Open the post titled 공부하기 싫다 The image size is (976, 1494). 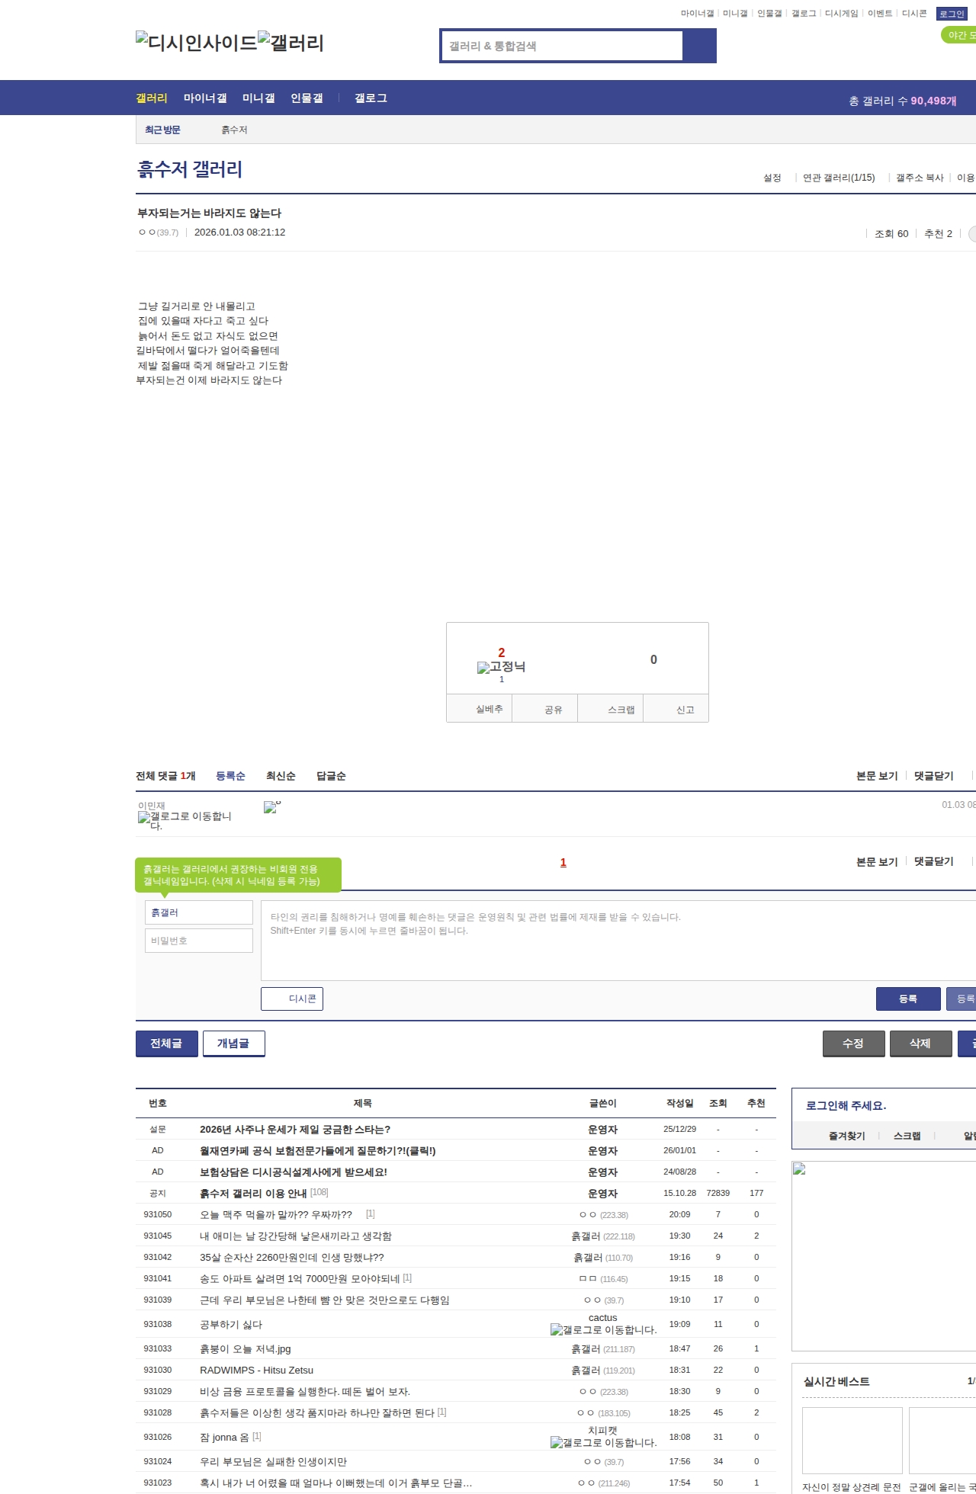231,1325
